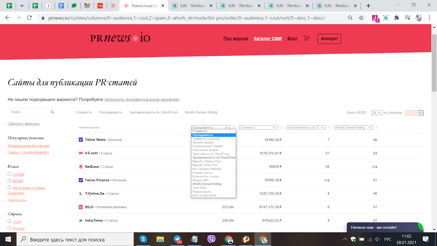Open the Стоимость column dropdown

[x=258, y=128]
